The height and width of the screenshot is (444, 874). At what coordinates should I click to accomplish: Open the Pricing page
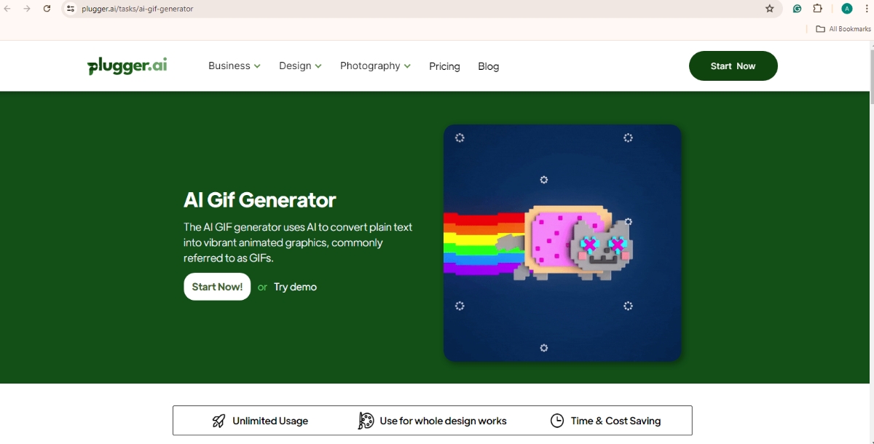[x=444, y=66]
